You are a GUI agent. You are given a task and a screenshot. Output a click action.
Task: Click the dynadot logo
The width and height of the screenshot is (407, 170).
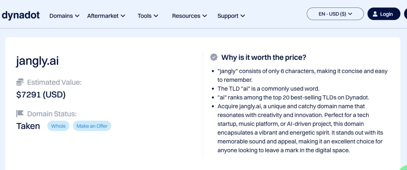tap(21, 15)
